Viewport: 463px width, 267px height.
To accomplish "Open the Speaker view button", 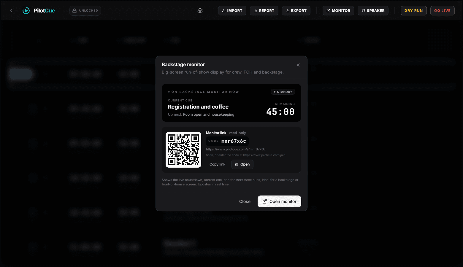I will pos(373,11).
